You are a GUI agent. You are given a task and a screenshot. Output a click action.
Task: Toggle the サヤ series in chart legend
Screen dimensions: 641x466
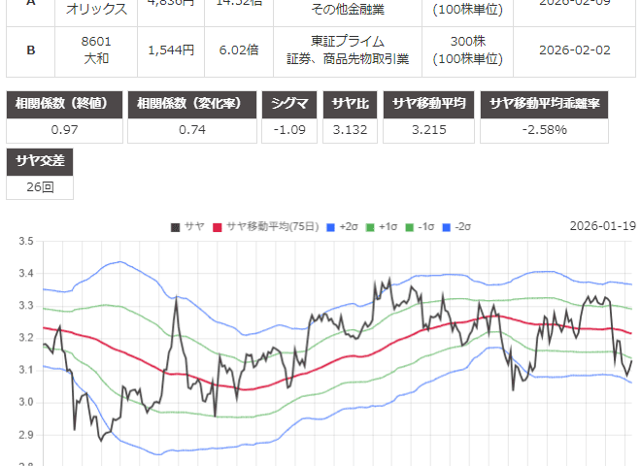click(x=187, y=227)
